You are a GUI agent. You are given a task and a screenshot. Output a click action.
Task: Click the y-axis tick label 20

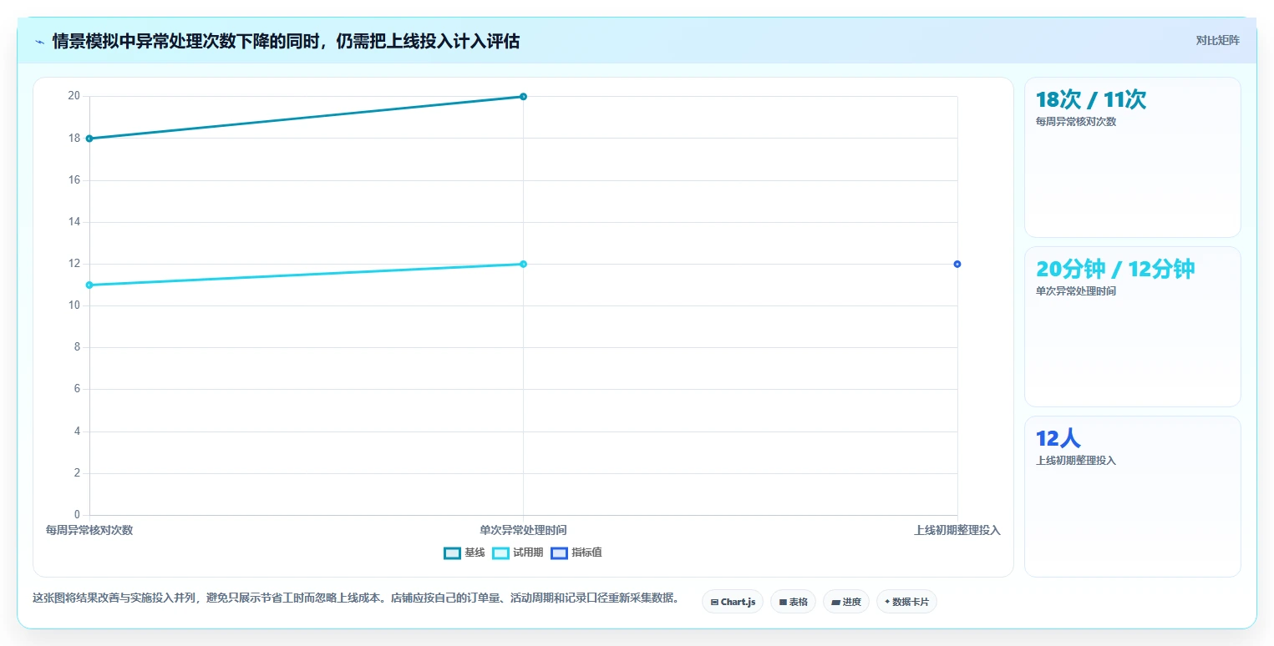coord(74,96)
